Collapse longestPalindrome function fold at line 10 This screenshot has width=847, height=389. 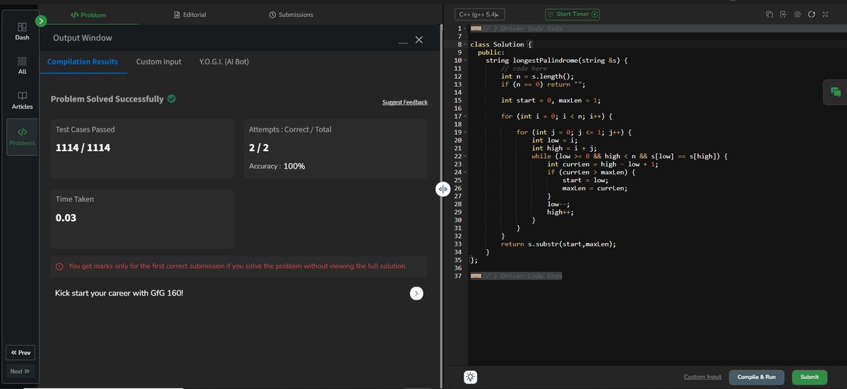pyautogui.click(x=464, y=61)
